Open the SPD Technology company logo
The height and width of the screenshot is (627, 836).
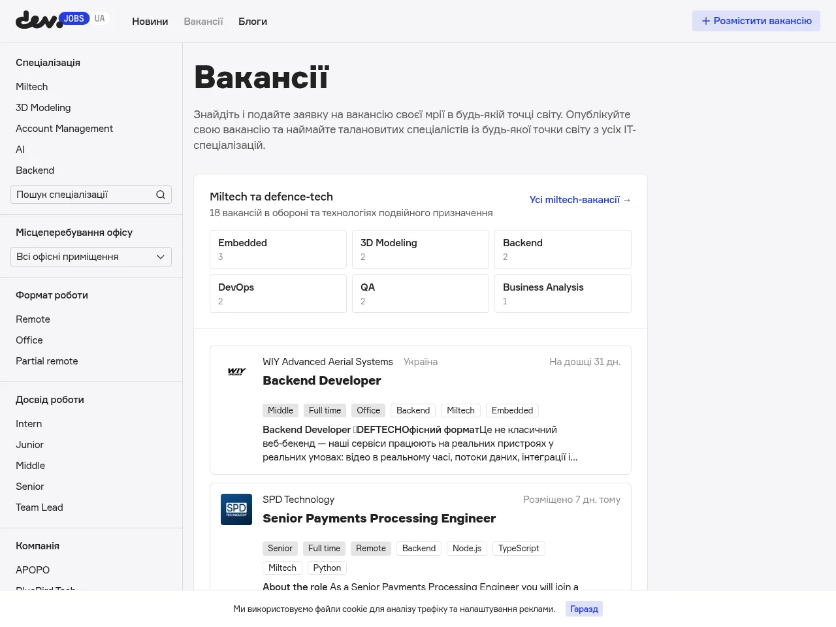tap(236, 509)
